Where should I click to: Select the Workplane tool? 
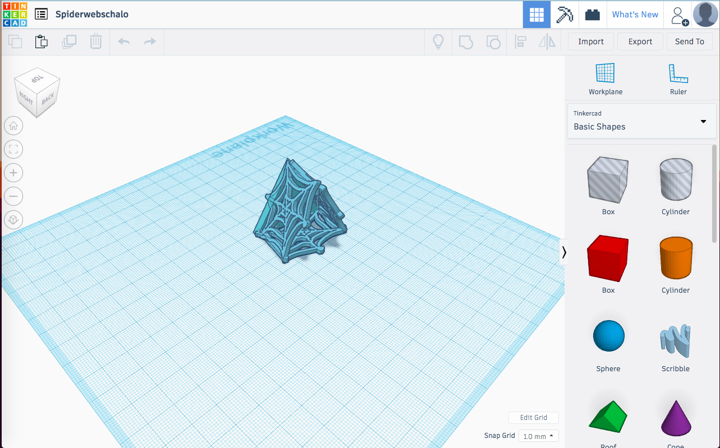pos(606,78)
